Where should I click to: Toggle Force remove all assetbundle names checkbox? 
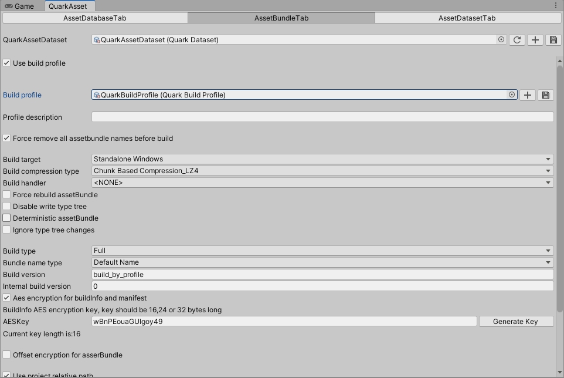6,139
